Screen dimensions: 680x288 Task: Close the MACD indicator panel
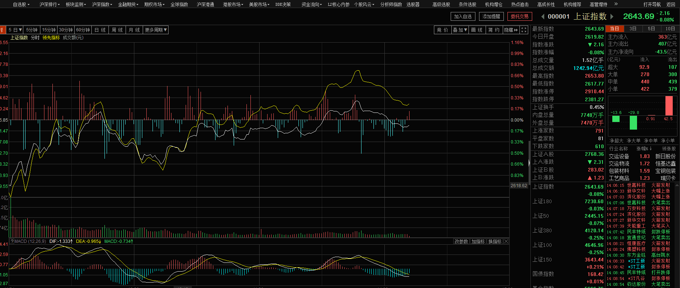[506, 241]
